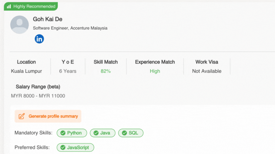Select the candidate name Goh Kai De

(48, 19)
